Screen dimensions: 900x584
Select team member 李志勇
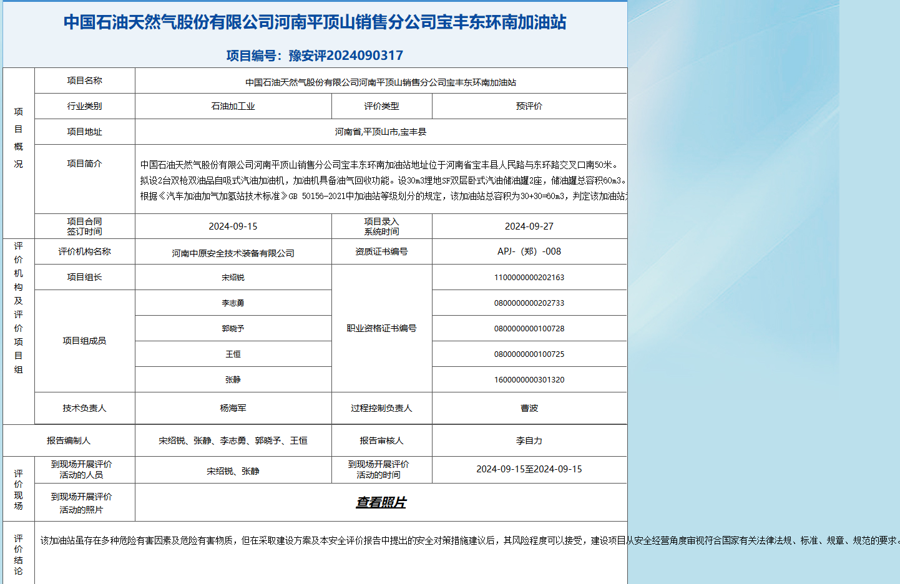click(233, 303)
